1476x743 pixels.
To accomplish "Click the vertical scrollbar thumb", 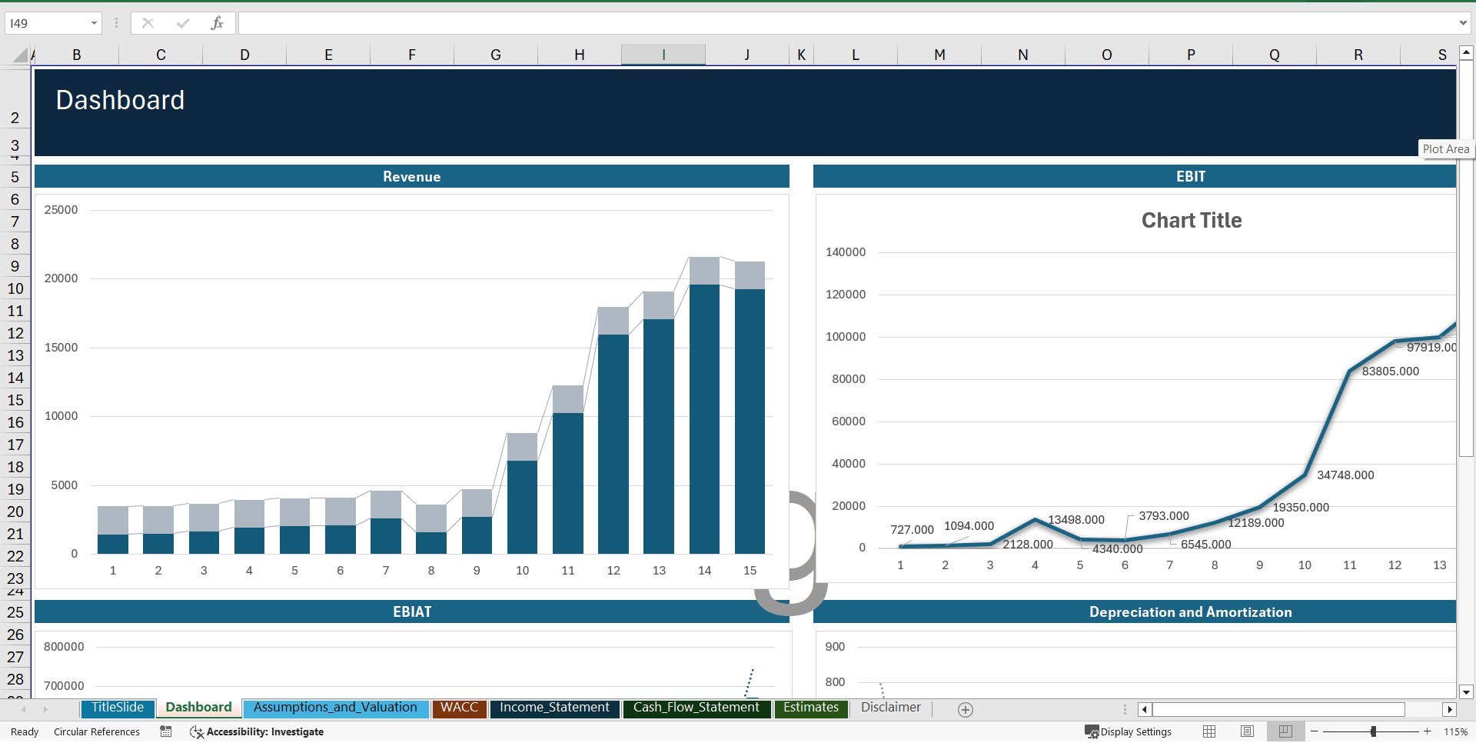I will [1466, 258].
